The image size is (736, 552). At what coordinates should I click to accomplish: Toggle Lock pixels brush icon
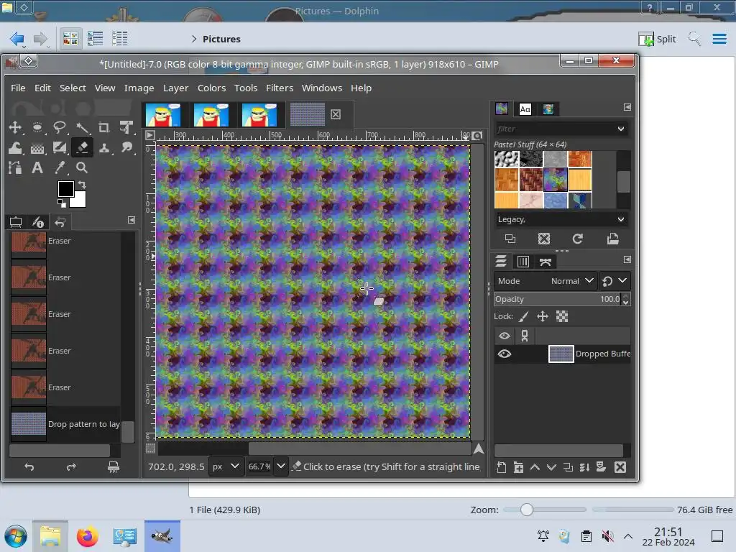coord(523,316)
